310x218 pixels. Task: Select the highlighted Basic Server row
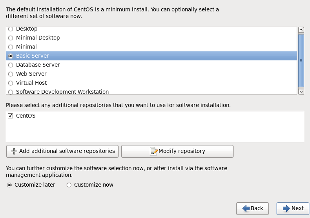151,56
